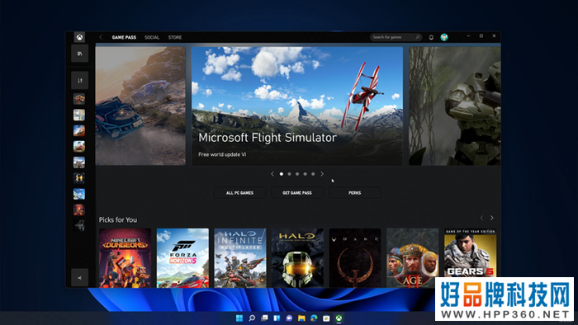Open the Forza Horizon 5 game tile
The height and width of the screenshot is (325, 578).
[x=182, y=258]
